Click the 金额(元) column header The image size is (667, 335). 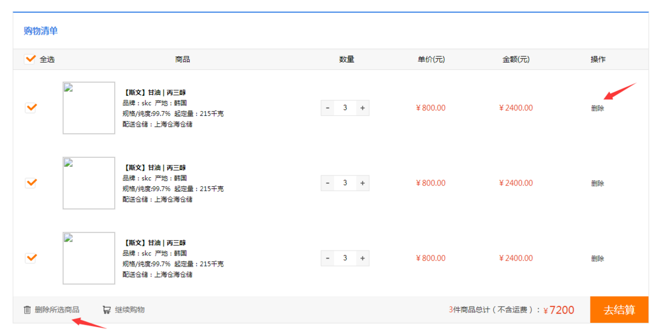tap(516, 59)
